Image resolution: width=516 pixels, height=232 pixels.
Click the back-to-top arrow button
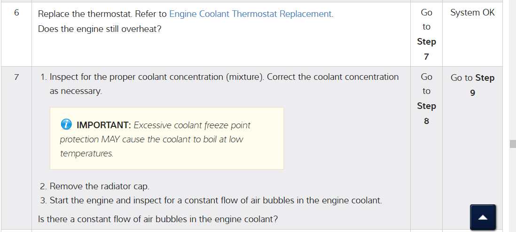click(x=483, y=217)
